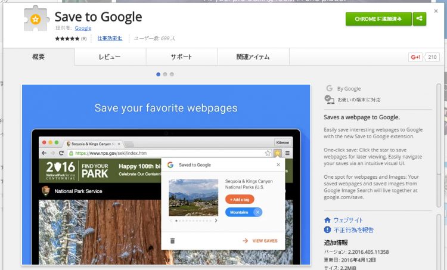The width and height of the screenshot is (447, 270).
Task: Click the Save to Google puzzle-piece icon
Action: (36, 18)
